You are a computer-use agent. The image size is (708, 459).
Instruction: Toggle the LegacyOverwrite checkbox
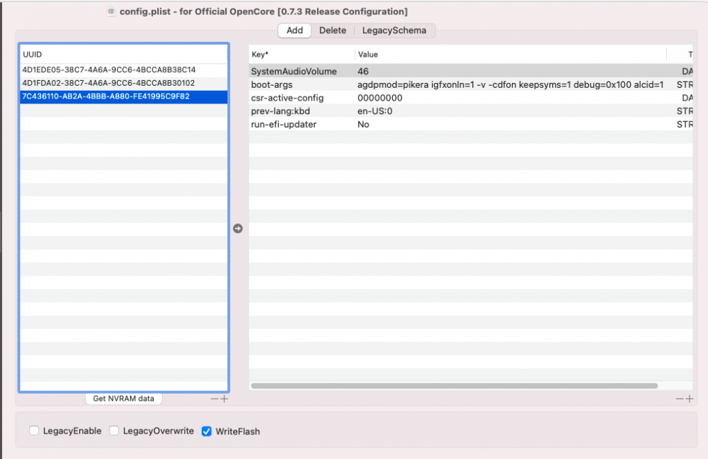point(114,431)
